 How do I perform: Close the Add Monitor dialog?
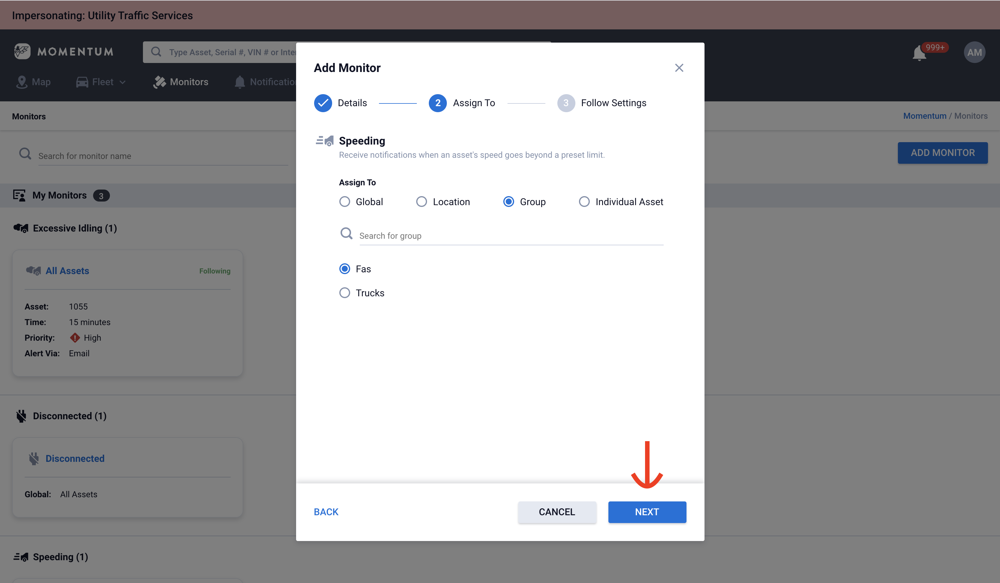pos(679,68)
